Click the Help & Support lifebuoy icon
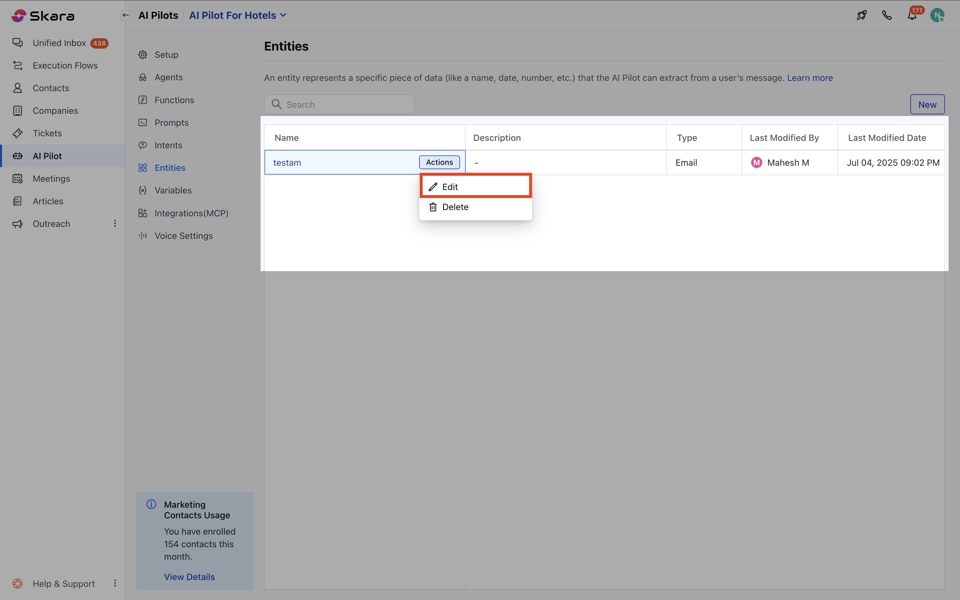Image resolution: width=960 pixels, height=600 pixels. click(x=17, y=583)
